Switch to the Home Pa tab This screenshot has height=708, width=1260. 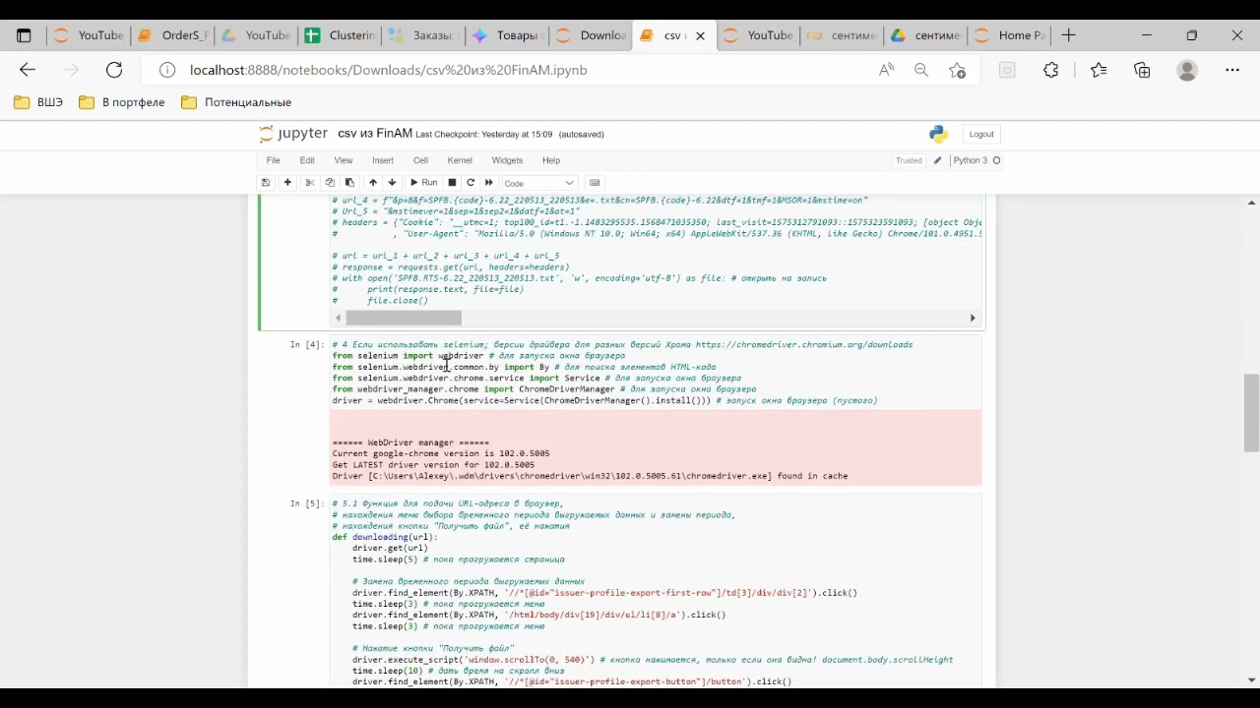[1009, 35]
